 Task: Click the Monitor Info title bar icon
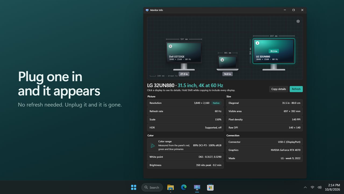coord(147,10)
